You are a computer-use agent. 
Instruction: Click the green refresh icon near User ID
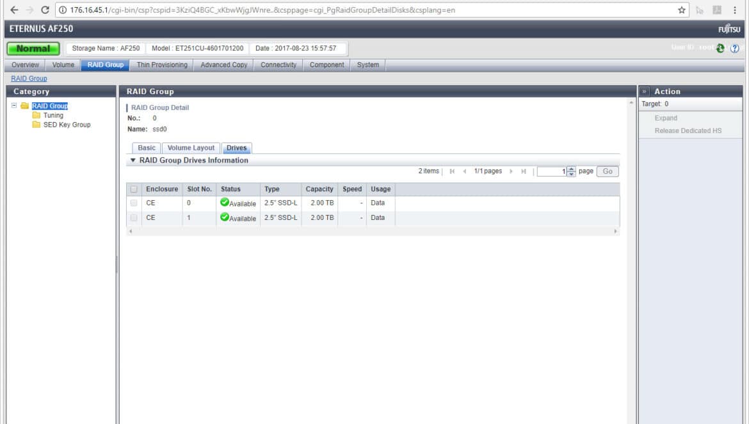[x=720, y=48]
